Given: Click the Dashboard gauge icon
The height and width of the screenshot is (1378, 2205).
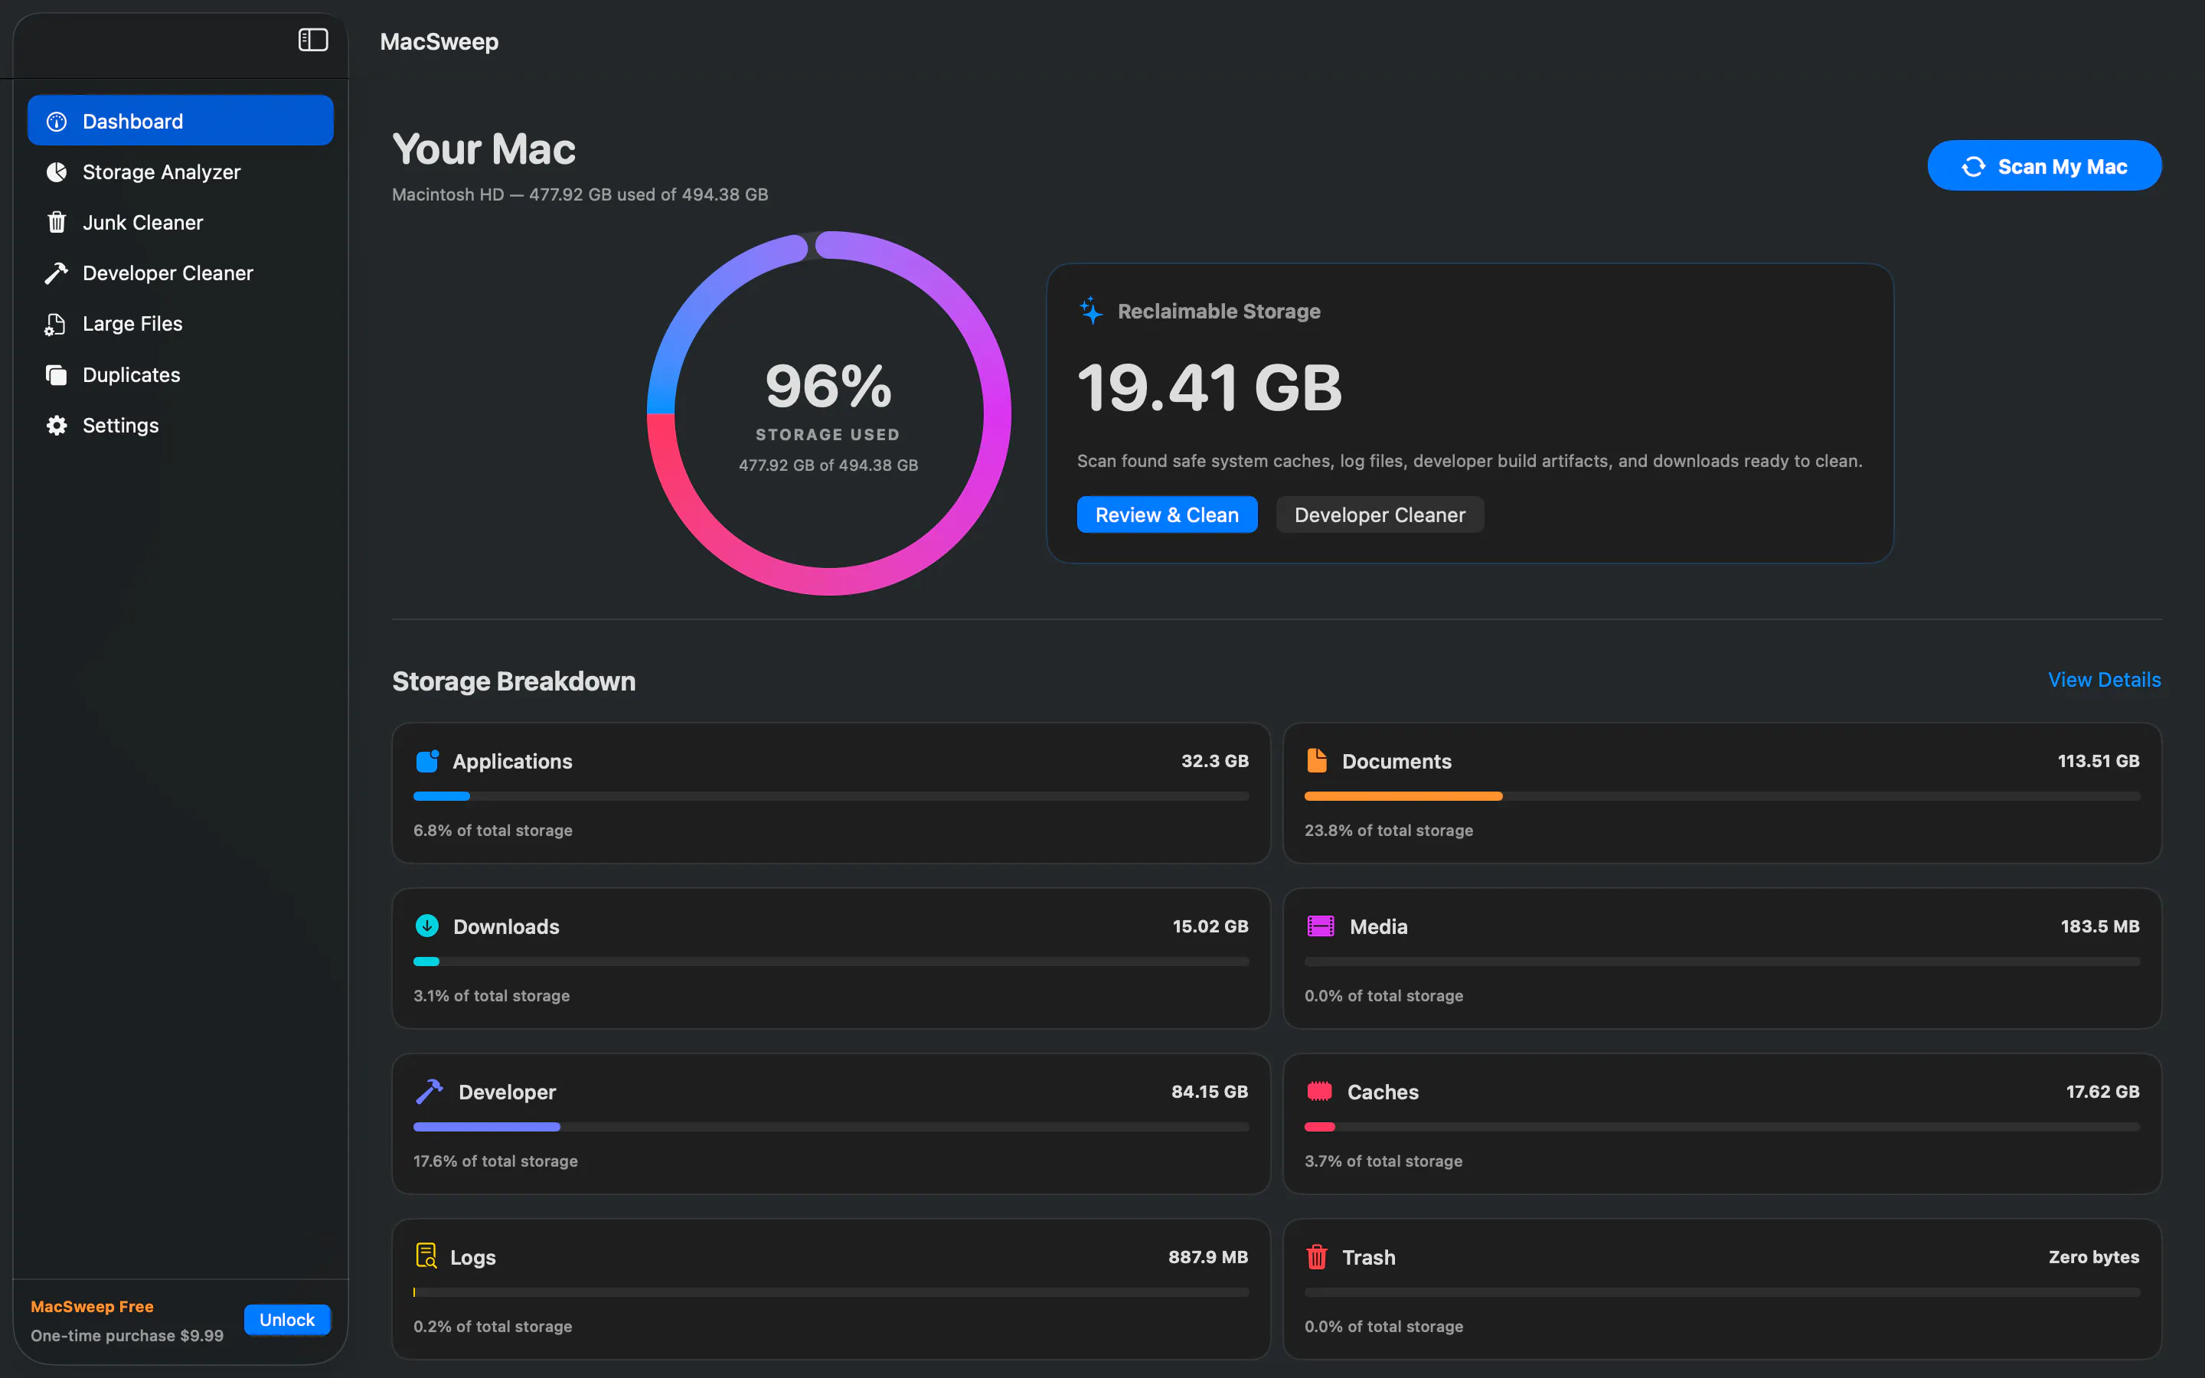Looking at the screenshot, I should (57, 121).
